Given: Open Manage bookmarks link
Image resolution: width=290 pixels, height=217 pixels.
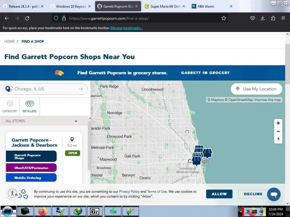Looking at the screenshot, I should tap(127, 28).
